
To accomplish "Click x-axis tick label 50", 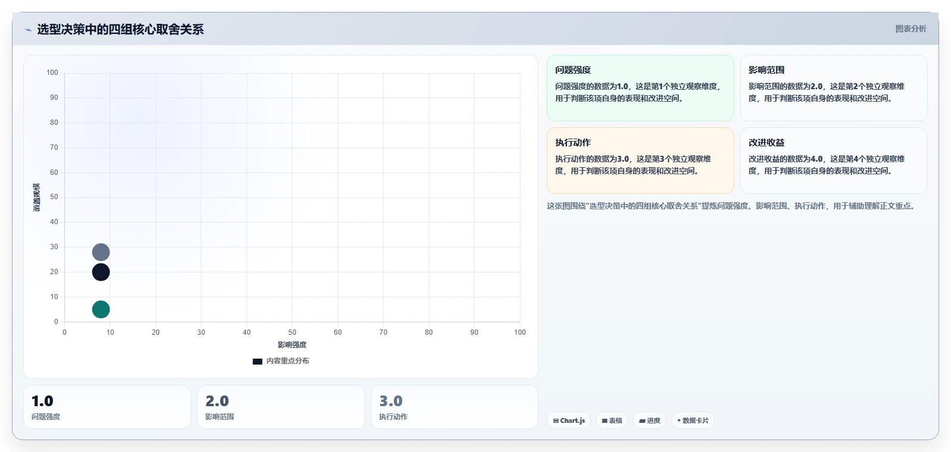I will tap(292, 332).
